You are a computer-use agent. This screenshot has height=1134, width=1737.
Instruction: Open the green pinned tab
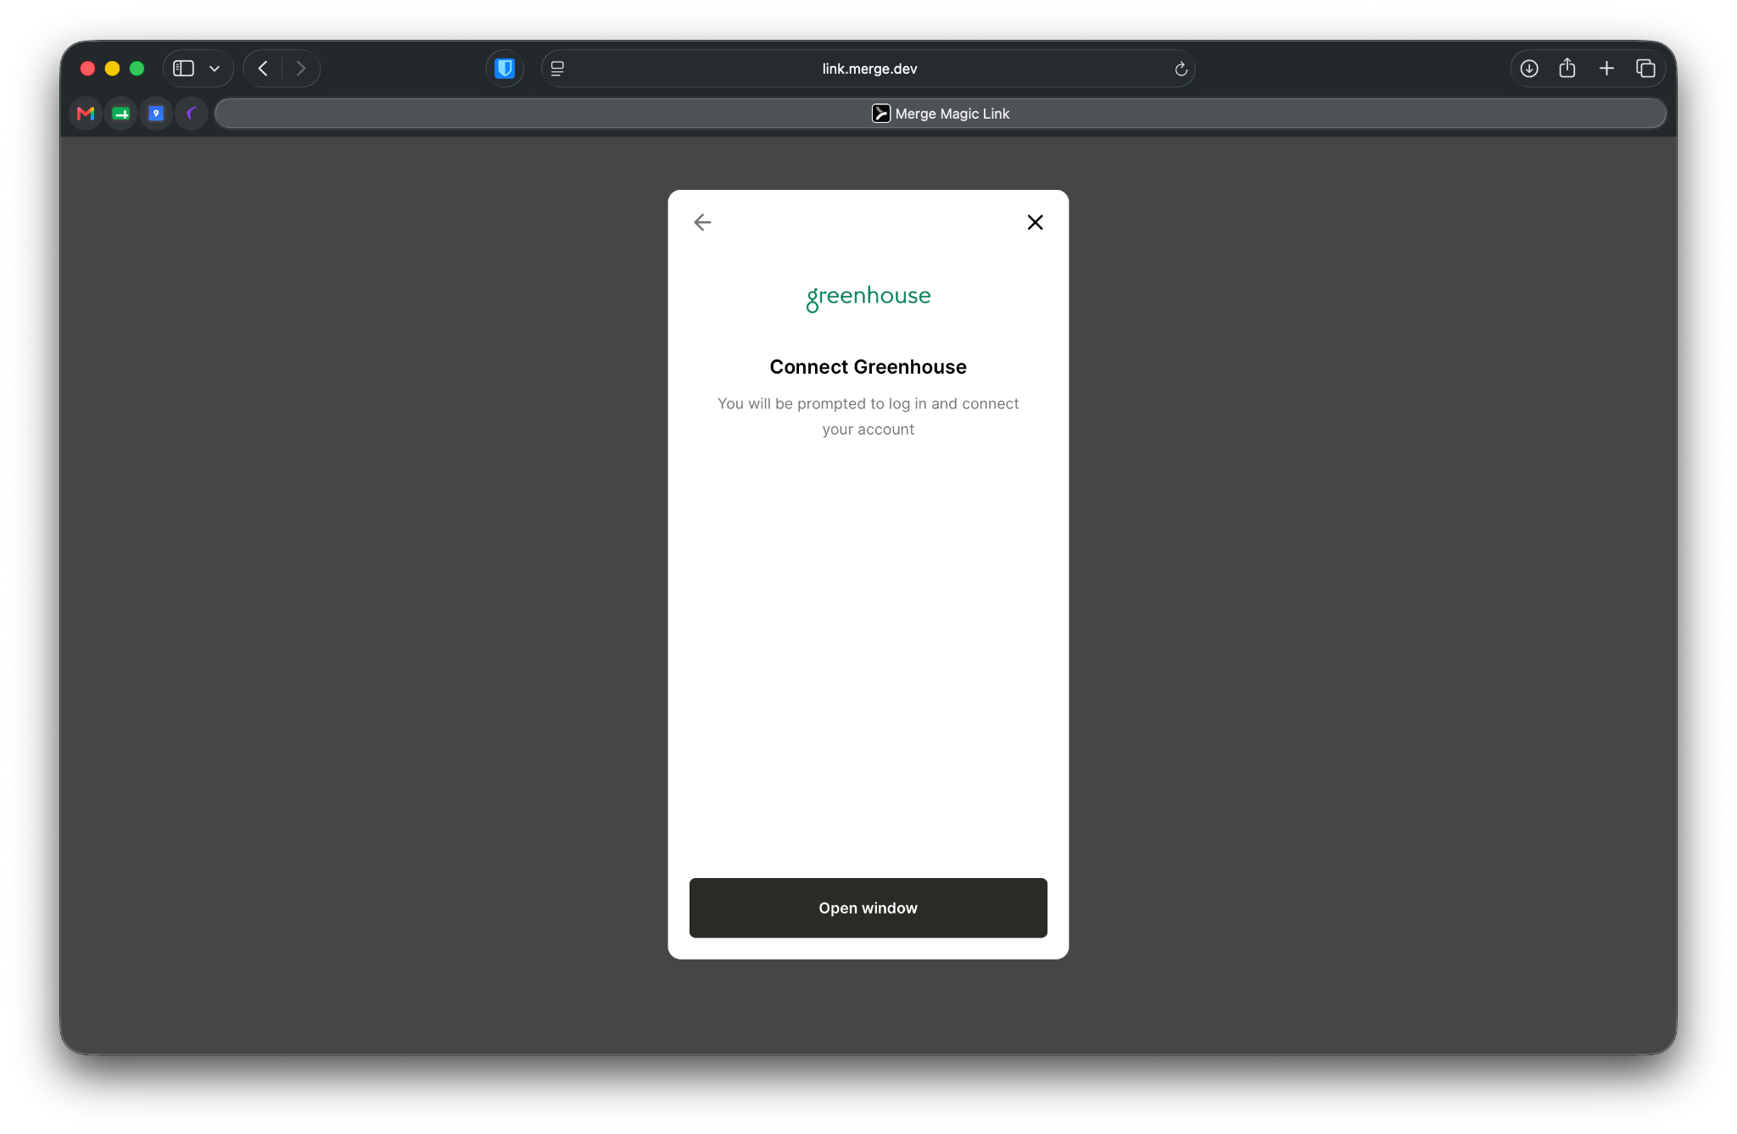(x=121, y=114)
